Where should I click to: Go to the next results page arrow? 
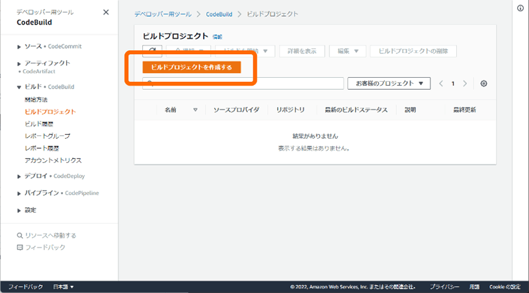[465, 84]
